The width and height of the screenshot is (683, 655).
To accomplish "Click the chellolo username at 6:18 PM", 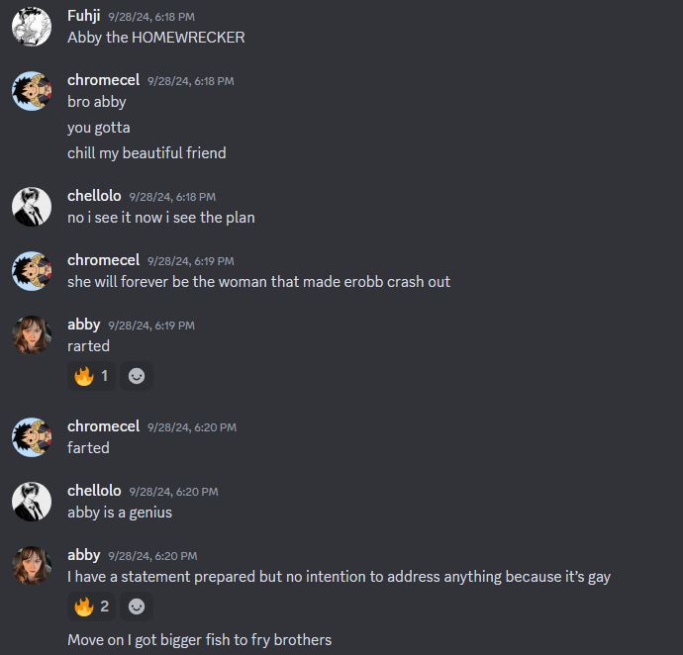I will point(94,196).
